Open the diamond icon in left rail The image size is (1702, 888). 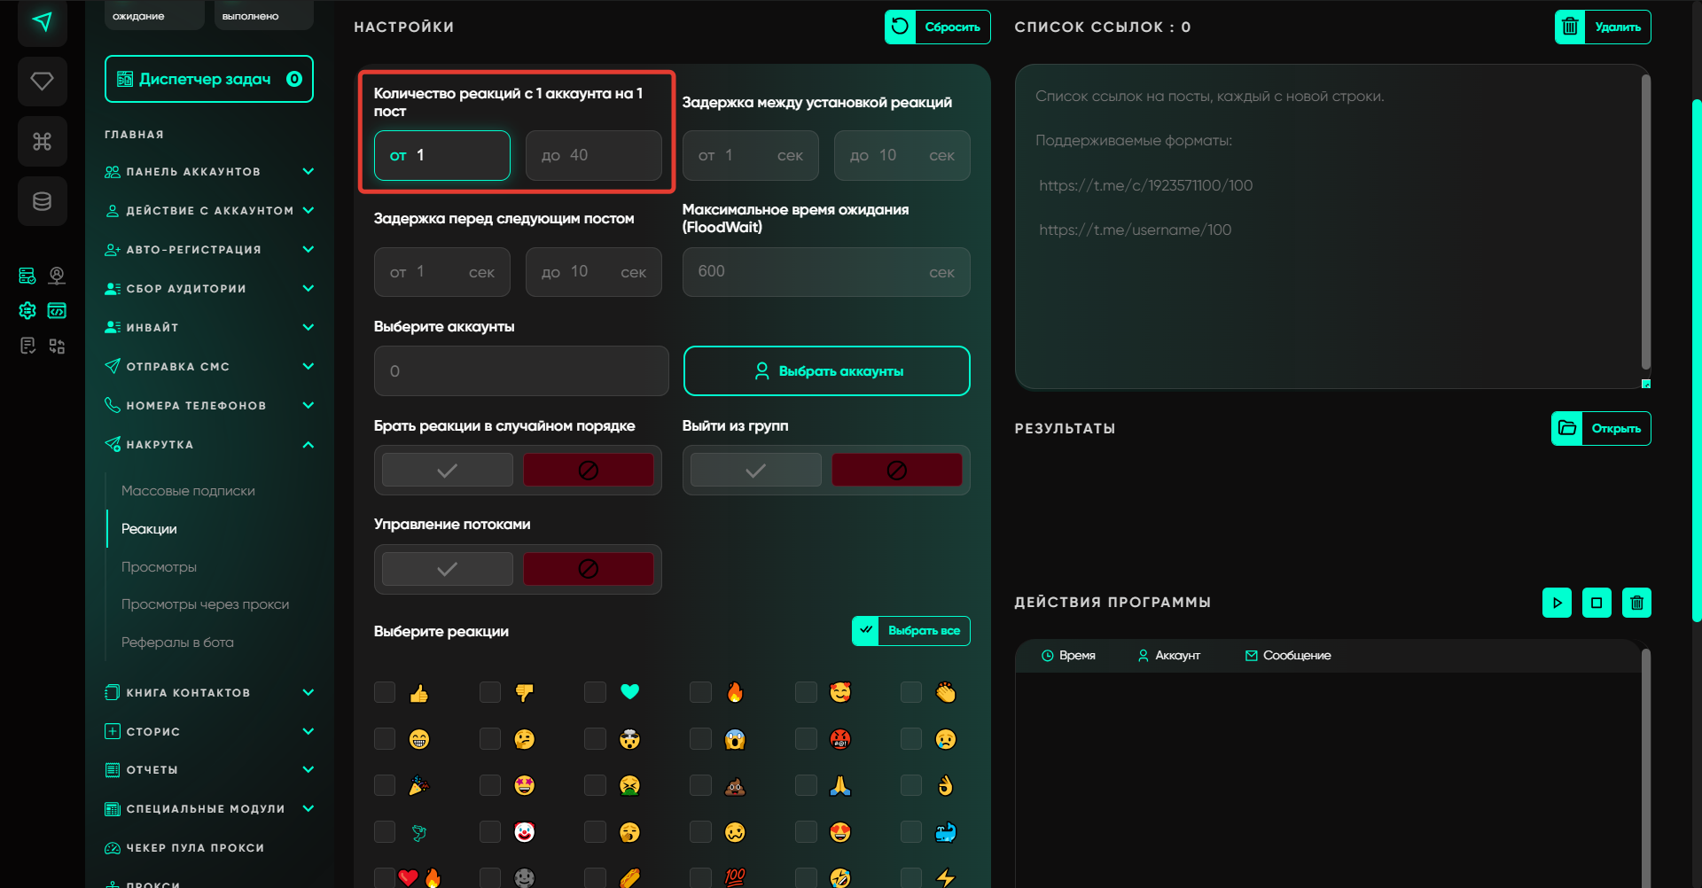click(42, 82)
